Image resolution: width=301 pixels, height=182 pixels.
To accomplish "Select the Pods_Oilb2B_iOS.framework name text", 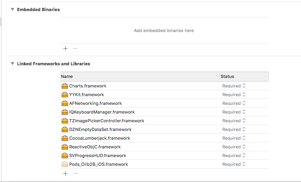I will [x=99, y=164].
